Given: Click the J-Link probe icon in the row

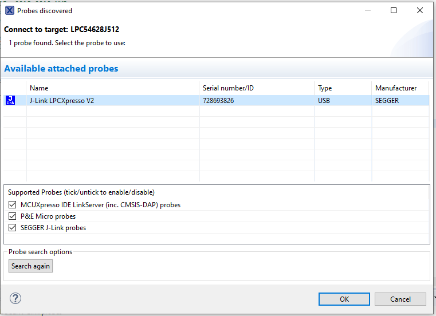Looking at the screenshot, I should click(10, 101).
